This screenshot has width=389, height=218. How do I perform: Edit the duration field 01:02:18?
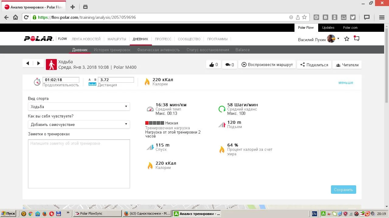61,80
